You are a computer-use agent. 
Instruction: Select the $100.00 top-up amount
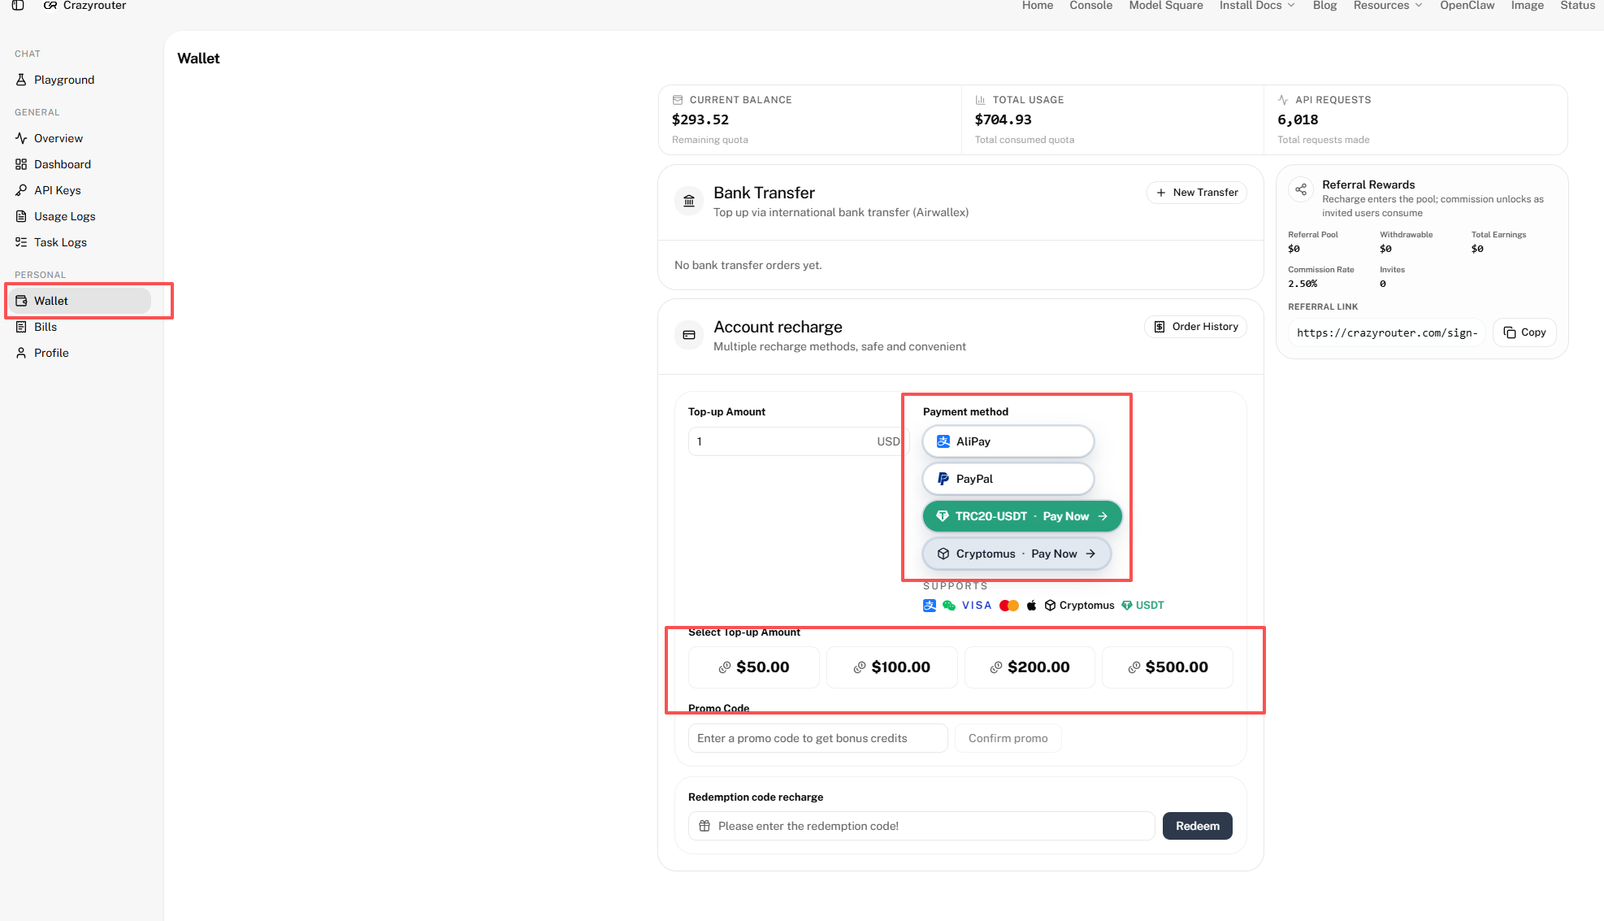click(x=892, y=667)
